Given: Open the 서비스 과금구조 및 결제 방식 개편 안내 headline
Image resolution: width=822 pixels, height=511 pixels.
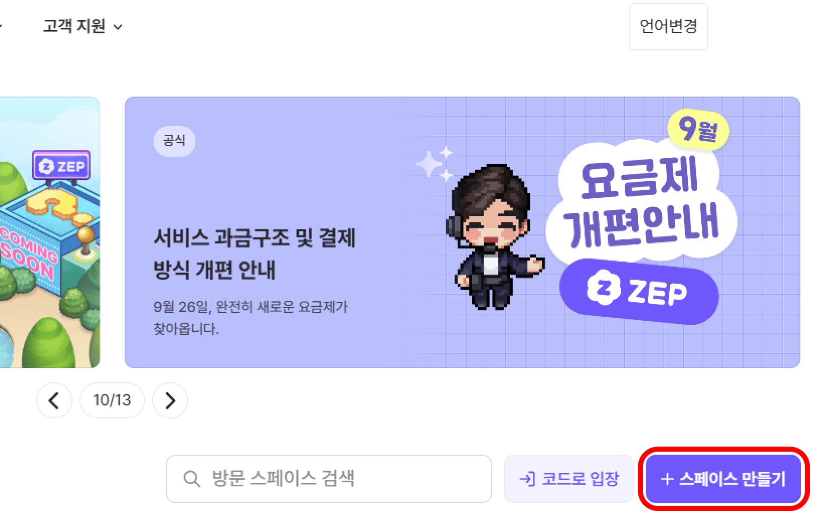Looking at the screenshot, I should coord(255,254).
